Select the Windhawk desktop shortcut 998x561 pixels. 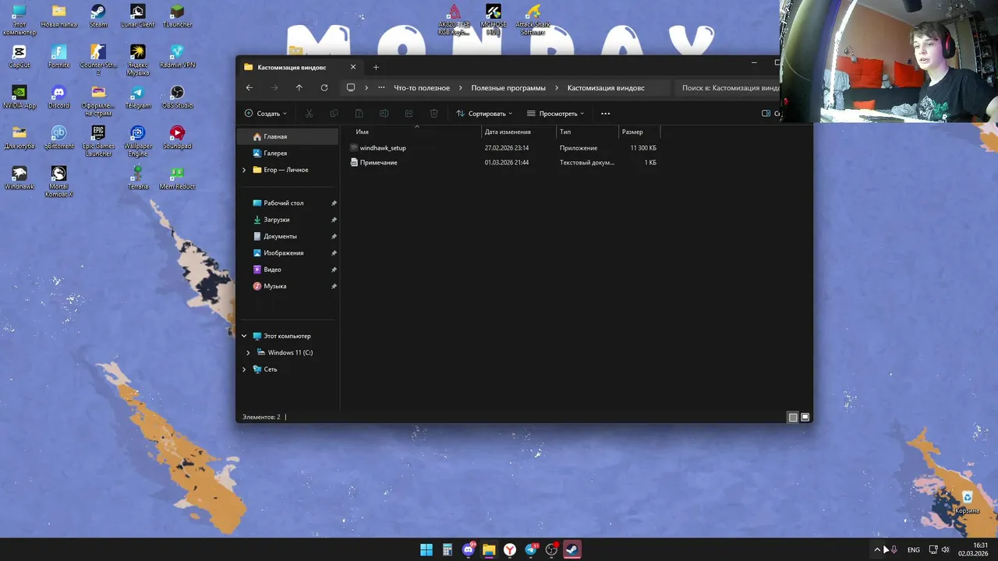pos(19,178)
